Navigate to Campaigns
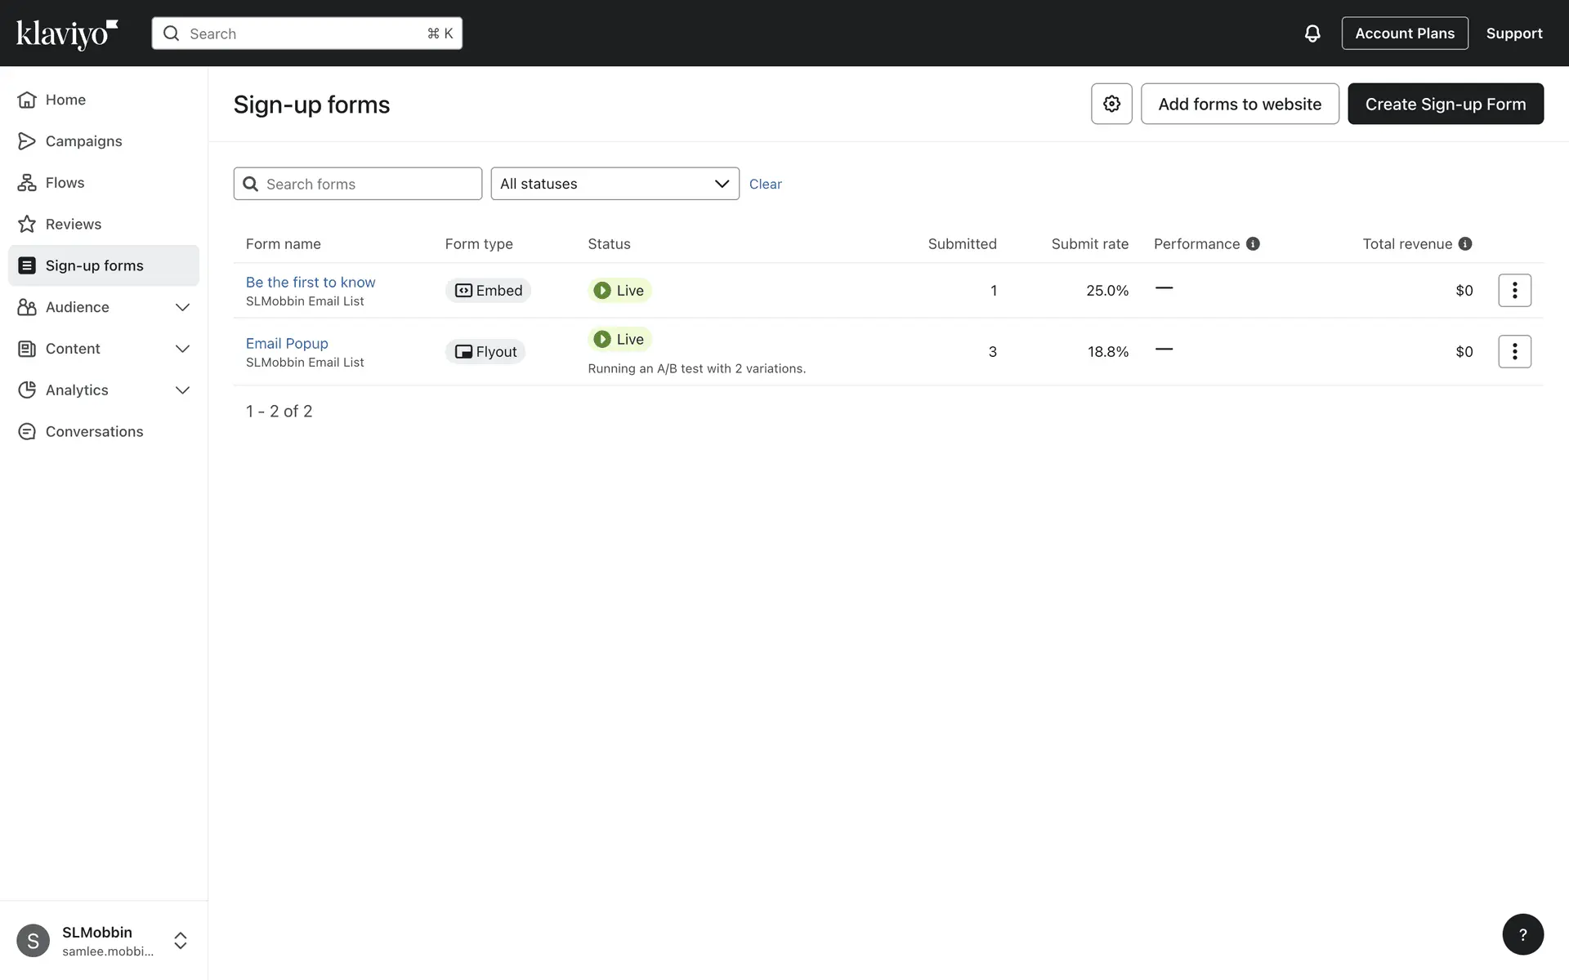Screen dimensions: 1569x980 click(x=83, y=141)
